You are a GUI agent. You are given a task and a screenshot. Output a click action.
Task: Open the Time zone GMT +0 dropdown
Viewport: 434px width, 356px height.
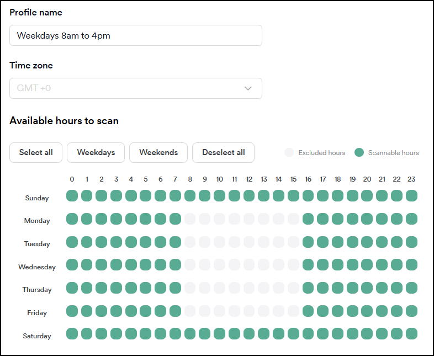tap(136, 88)
